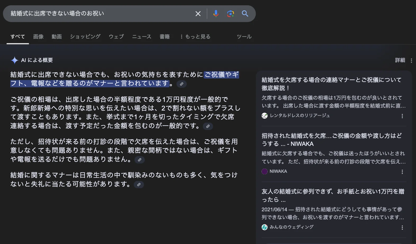Click the snippet starting 欠席する場合のご祝儀の相場
This screenshot has height=244, width=416.
coord(333,102)
